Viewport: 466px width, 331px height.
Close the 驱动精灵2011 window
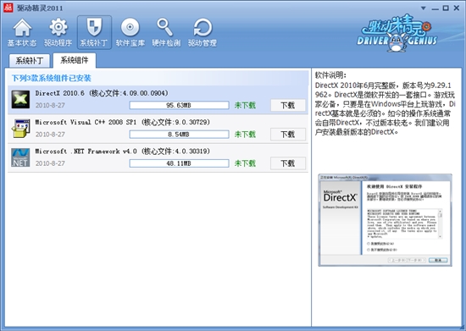coord(457,8)
